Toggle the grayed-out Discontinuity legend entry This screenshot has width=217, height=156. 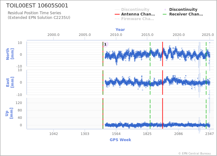(x=132, y=10)
